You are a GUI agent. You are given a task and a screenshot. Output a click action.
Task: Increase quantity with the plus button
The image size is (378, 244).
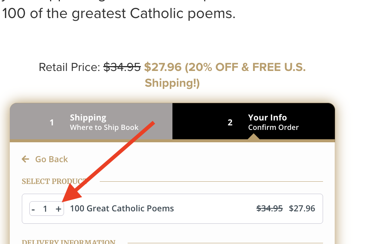coord(58,209)
